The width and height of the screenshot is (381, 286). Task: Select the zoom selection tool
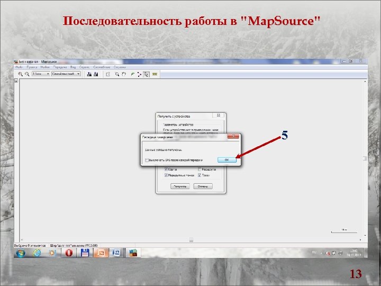117,74
